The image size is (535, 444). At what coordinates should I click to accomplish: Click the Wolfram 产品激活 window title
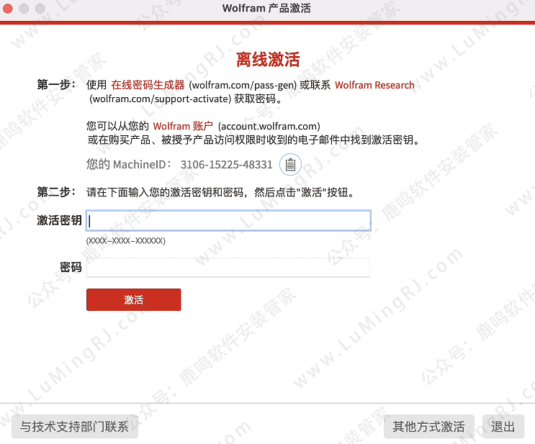(x=266, y=8)
